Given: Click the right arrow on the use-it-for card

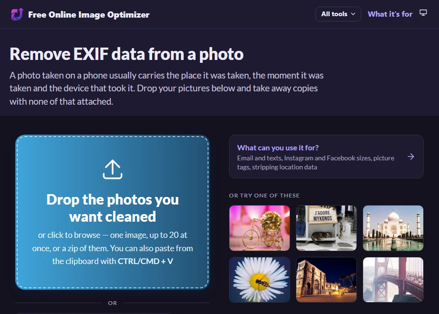Looking at the screenshot, I should pos(411,157).
